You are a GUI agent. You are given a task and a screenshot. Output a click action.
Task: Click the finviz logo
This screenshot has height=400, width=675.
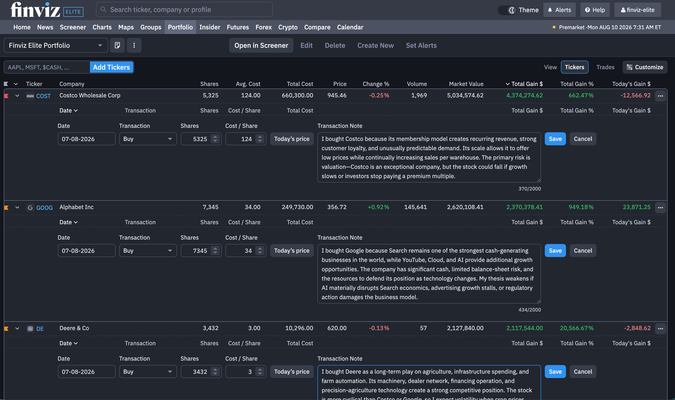point(35,9)
